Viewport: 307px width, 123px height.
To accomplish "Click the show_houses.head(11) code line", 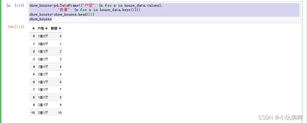I will pyautogui.click(x=62, y=14).
